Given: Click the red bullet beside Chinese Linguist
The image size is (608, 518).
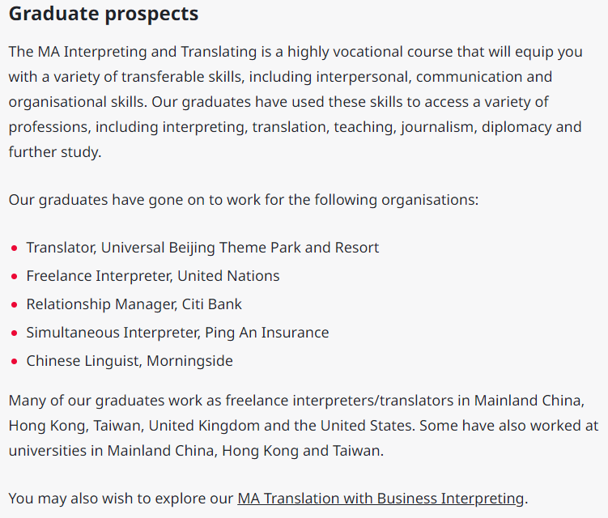Looking at the screenshot, I should [15, 361].
